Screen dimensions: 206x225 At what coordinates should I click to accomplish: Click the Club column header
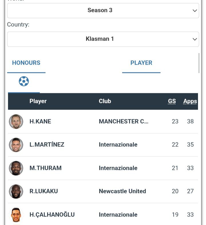tap(105, 101)
